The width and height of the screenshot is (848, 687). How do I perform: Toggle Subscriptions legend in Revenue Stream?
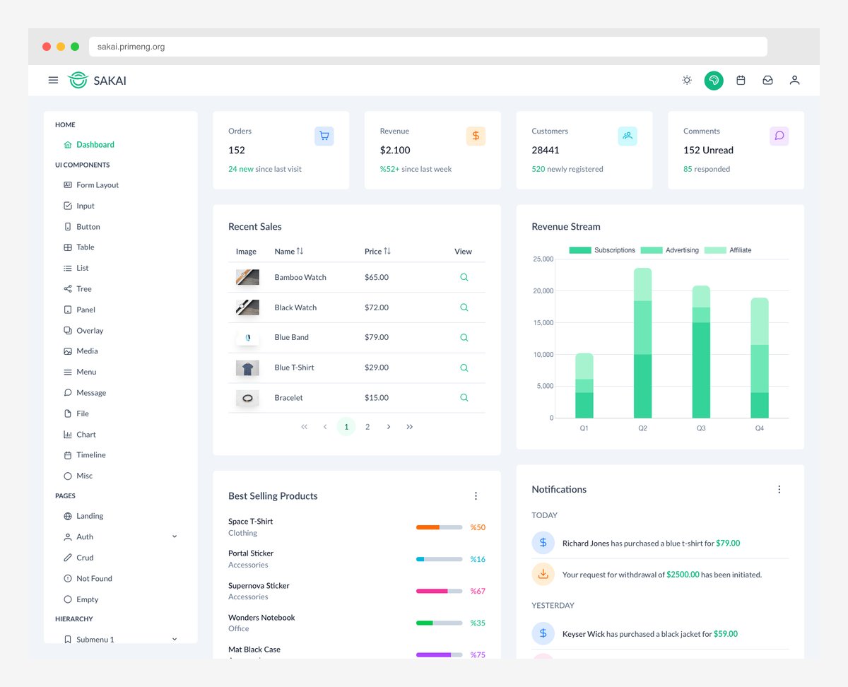(x=602, y=250)
